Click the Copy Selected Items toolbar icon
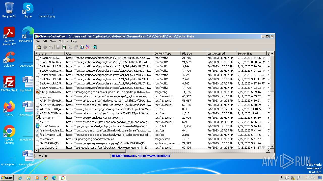Viewport: 323px width, 181px height. [70, 47]
